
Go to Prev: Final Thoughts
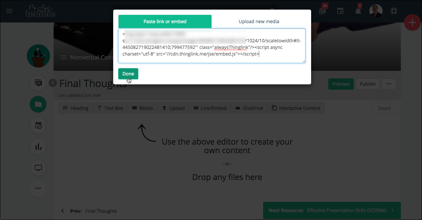point(93,211)
